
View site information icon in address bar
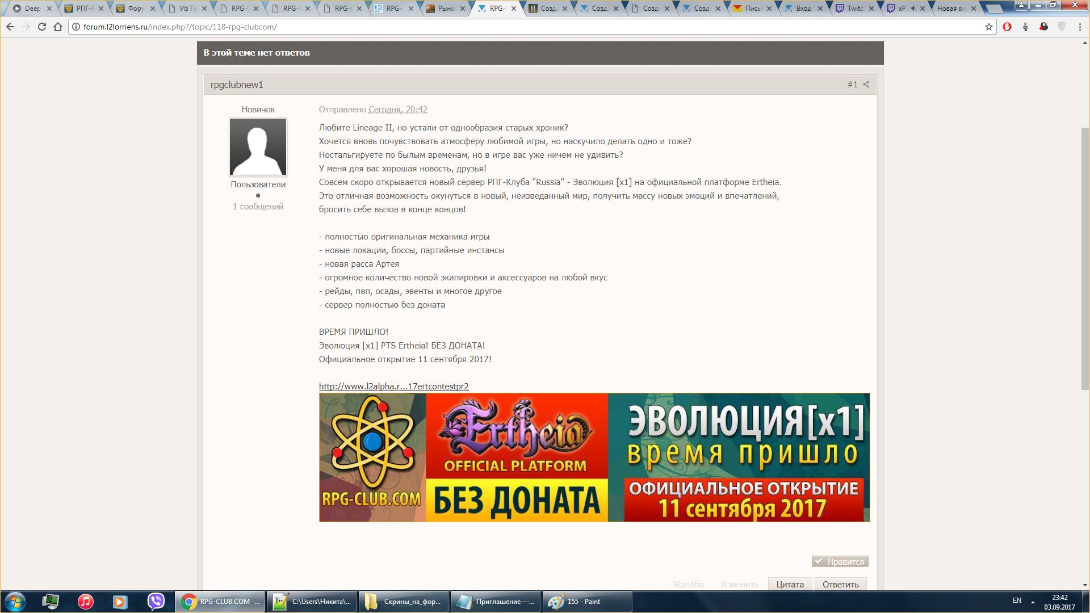point(76,27)
